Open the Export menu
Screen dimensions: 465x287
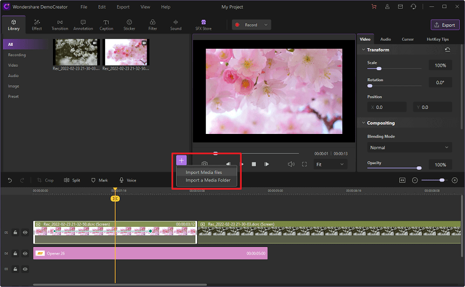[123, 7]
